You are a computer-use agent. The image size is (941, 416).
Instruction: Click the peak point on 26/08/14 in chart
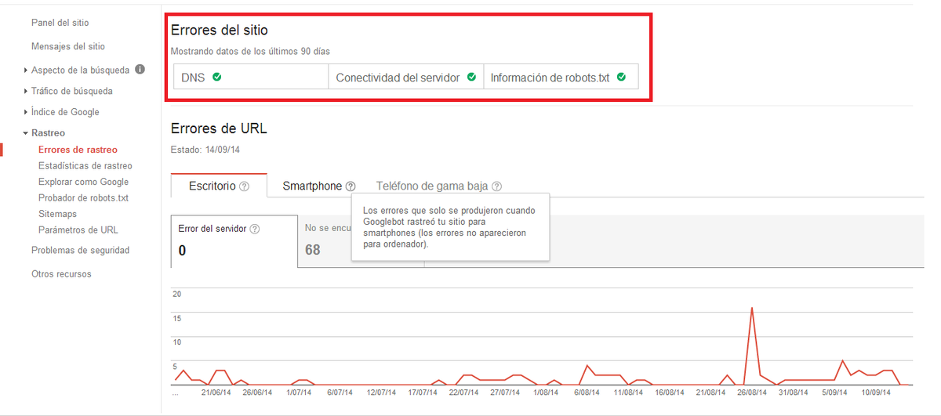pos(752,308)
